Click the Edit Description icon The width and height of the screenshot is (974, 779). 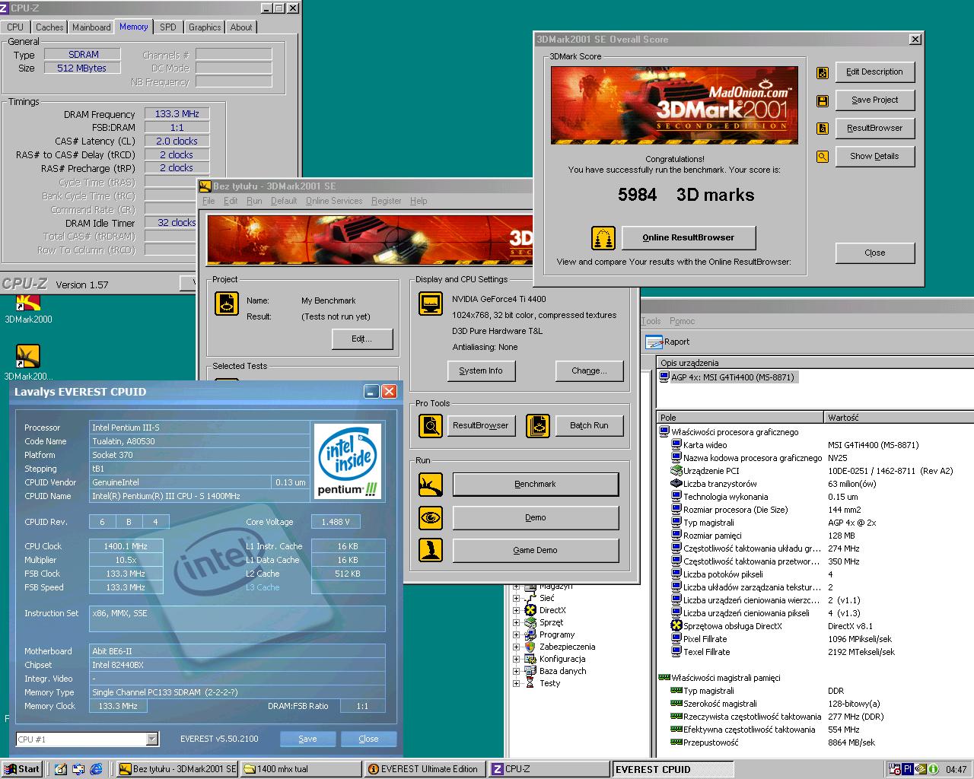tap(823, 72)
